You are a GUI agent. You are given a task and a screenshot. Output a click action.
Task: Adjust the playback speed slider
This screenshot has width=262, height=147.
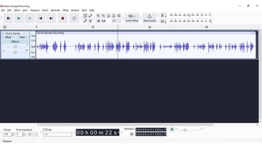coord(185,130)
